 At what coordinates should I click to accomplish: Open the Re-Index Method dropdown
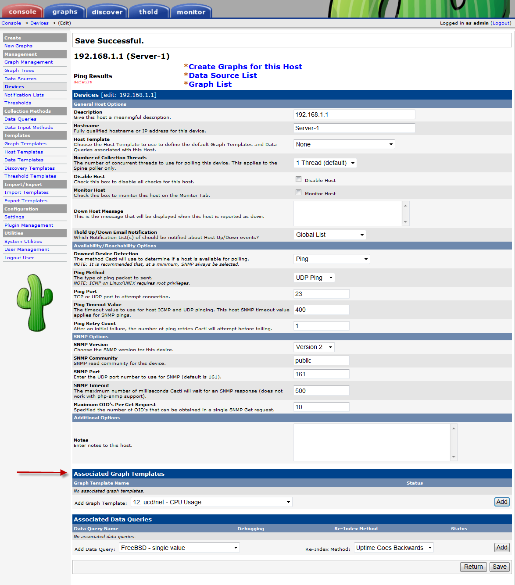pyautogui.click(x=393, y=548)
